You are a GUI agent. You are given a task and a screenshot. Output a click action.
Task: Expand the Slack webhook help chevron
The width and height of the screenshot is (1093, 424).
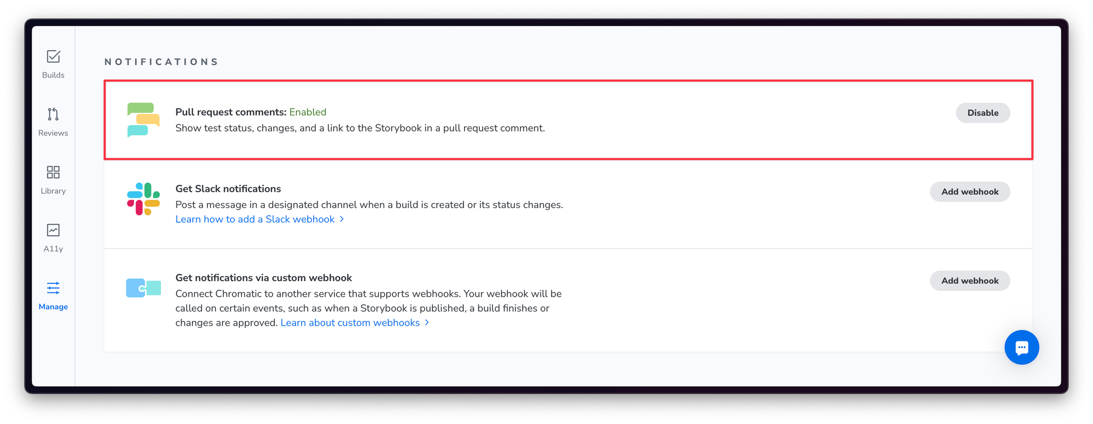[342, 219]
